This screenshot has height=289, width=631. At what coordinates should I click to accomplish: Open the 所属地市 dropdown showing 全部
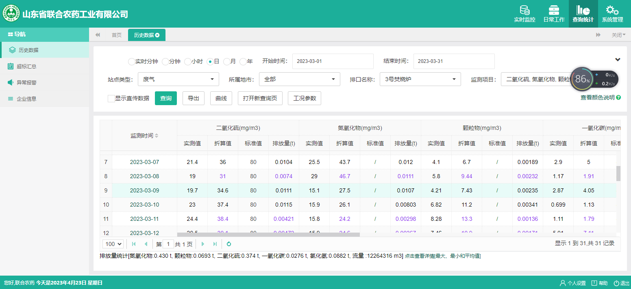pyautogui.click(x=299, y=79)
